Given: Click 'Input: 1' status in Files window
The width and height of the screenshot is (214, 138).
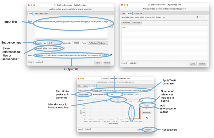Looking at the screenshot, I should click(x=31, y=62).
